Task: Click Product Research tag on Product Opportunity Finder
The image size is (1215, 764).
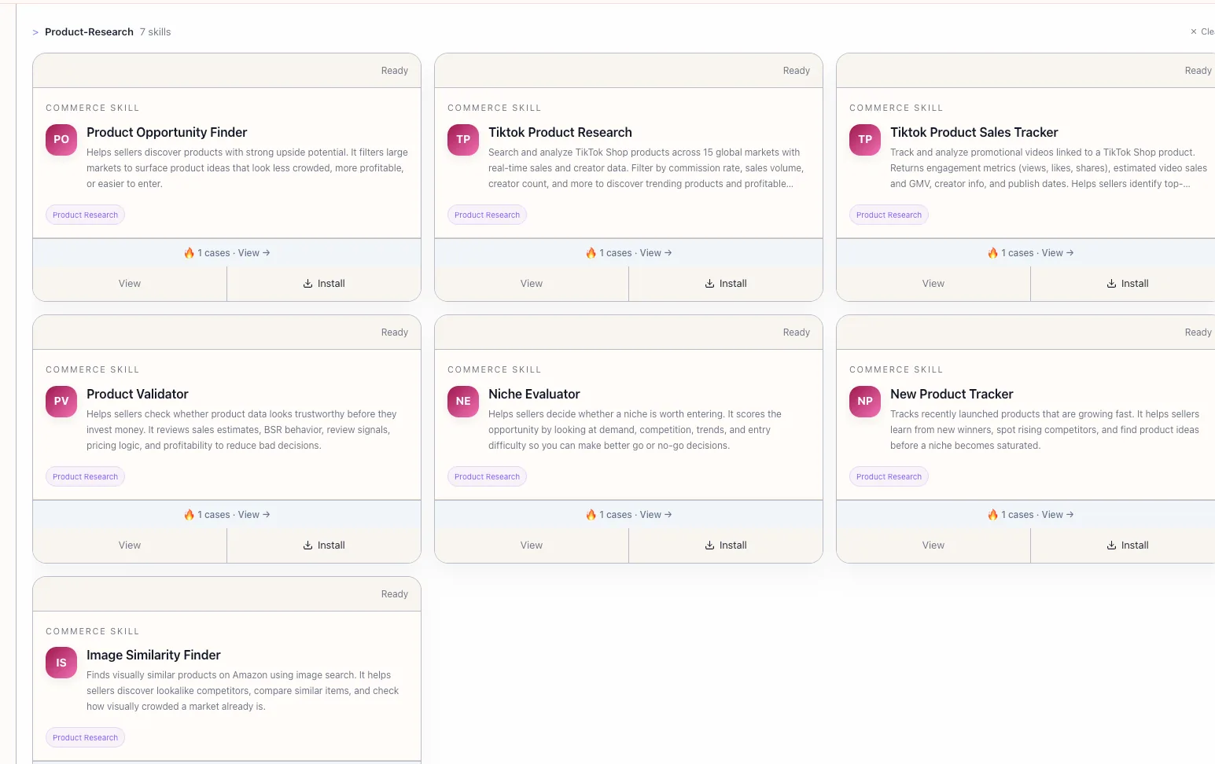Action: point(85,215)
